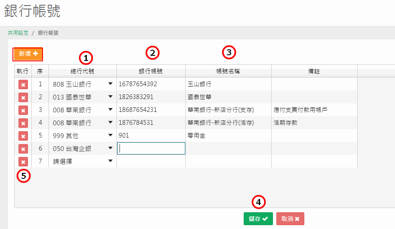Image resolution: width=395 pixels, height=229 pixels.
Task: Click the 銀行帳號 column header
Action: pyautogui.click(x=151, y=71)
